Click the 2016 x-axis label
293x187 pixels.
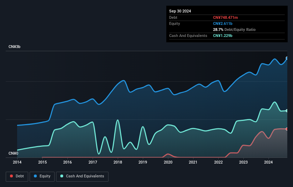tap(67, 162)
